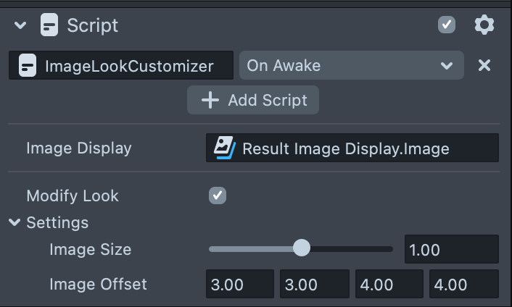This screenshot has height=307, width=512.
Task: Click the third Image Offset field
Action: (x=387, y=285)
